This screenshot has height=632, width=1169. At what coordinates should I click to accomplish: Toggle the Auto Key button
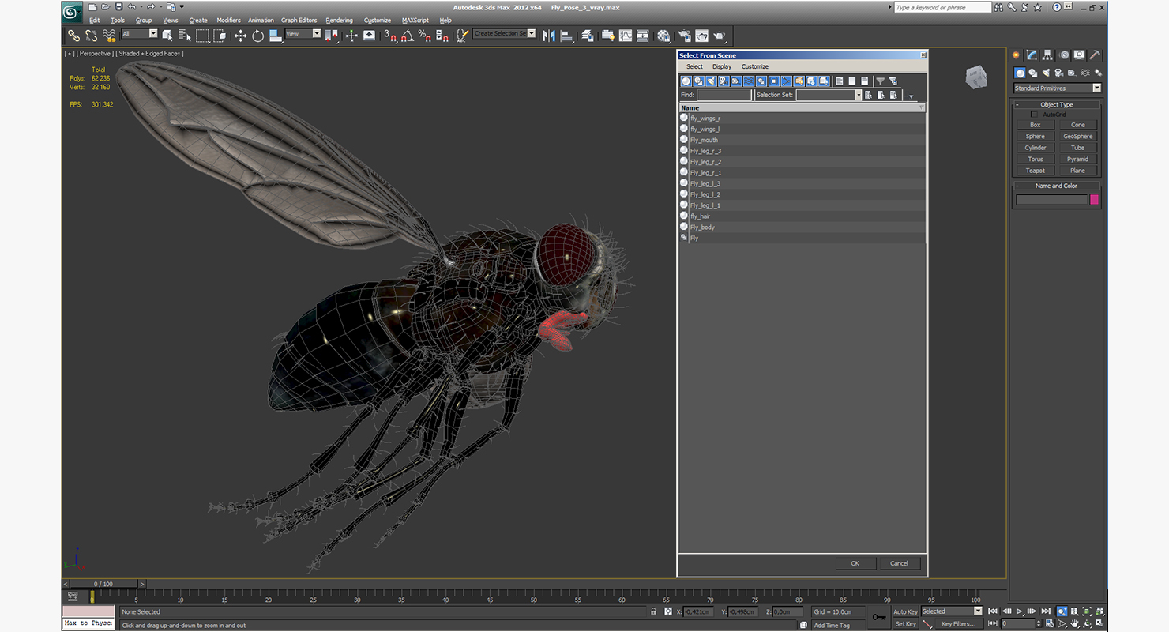(x=905, y=611)
